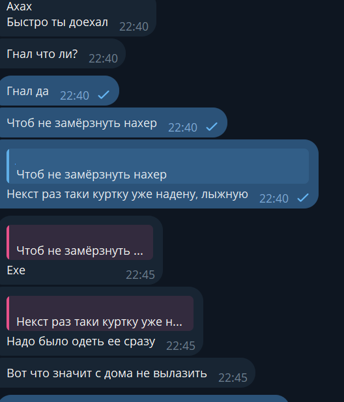Click message text 'Некст раз таки куртку уже надену, лыжную'

[128, 194]
